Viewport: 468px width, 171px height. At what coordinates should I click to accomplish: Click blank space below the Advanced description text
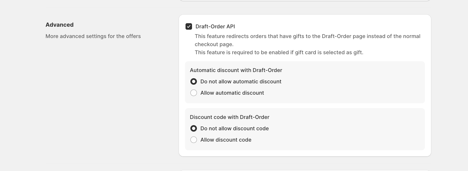(108, 94)
